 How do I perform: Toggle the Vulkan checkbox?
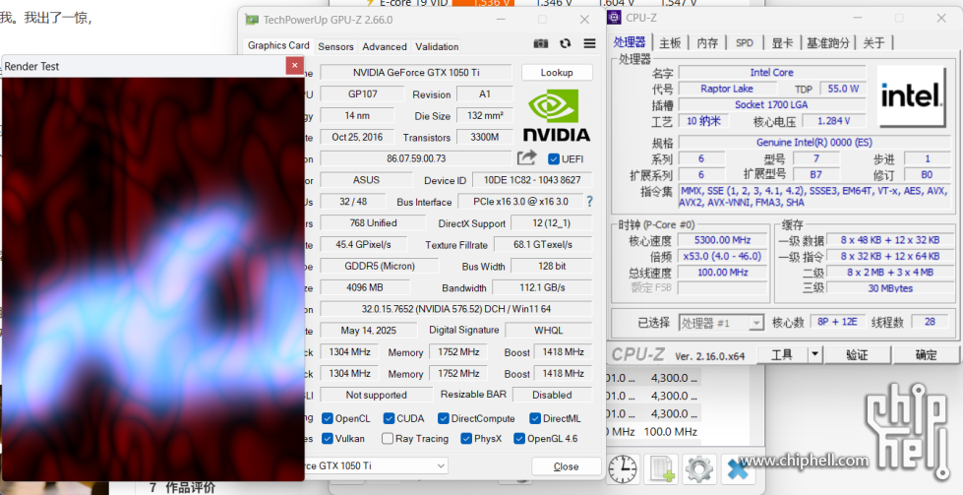click(328, 439)
